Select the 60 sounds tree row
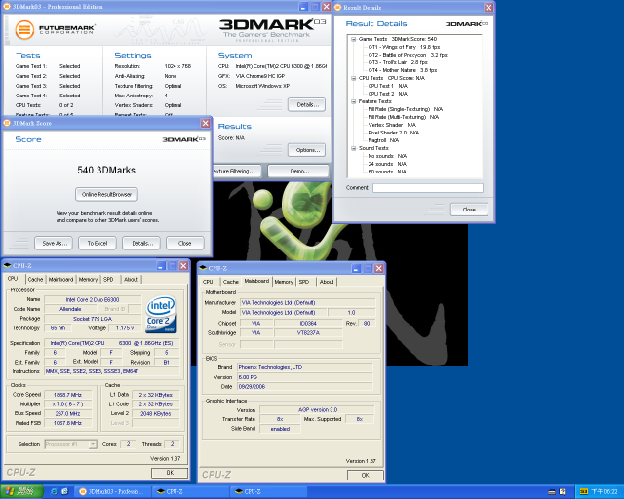This screenshot has width=624, height=499. pos(387,172)
